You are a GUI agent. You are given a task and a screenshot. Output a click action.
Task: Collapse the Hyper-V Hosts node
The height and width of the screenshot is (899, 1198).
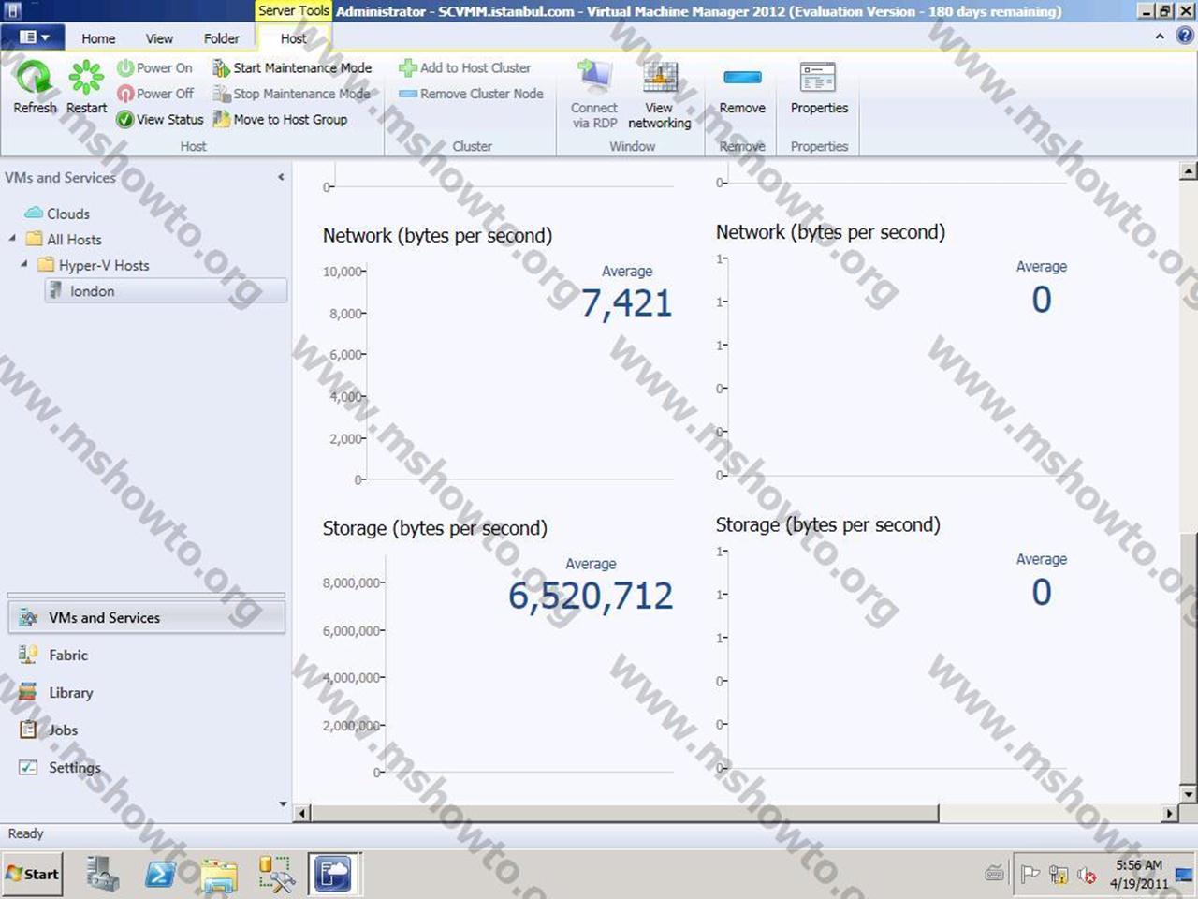pos(24,264)
